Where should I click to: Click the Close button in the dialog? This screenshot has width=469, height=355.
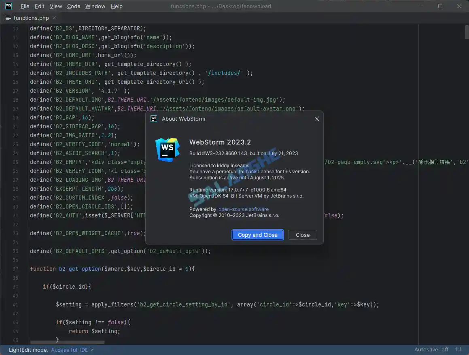[302, 235]
